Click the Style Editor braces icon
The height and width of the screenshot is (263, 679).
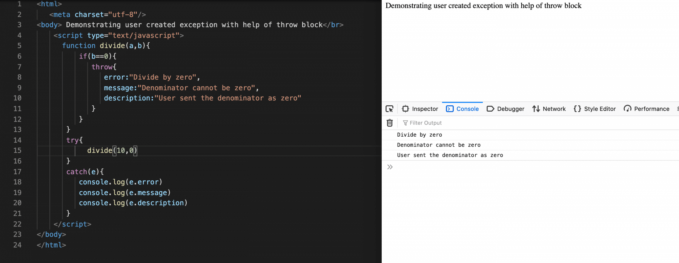(577, 109)
